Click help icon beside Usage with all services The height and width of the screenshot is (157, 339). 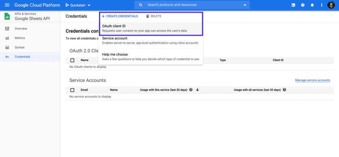tap(285, 90)
